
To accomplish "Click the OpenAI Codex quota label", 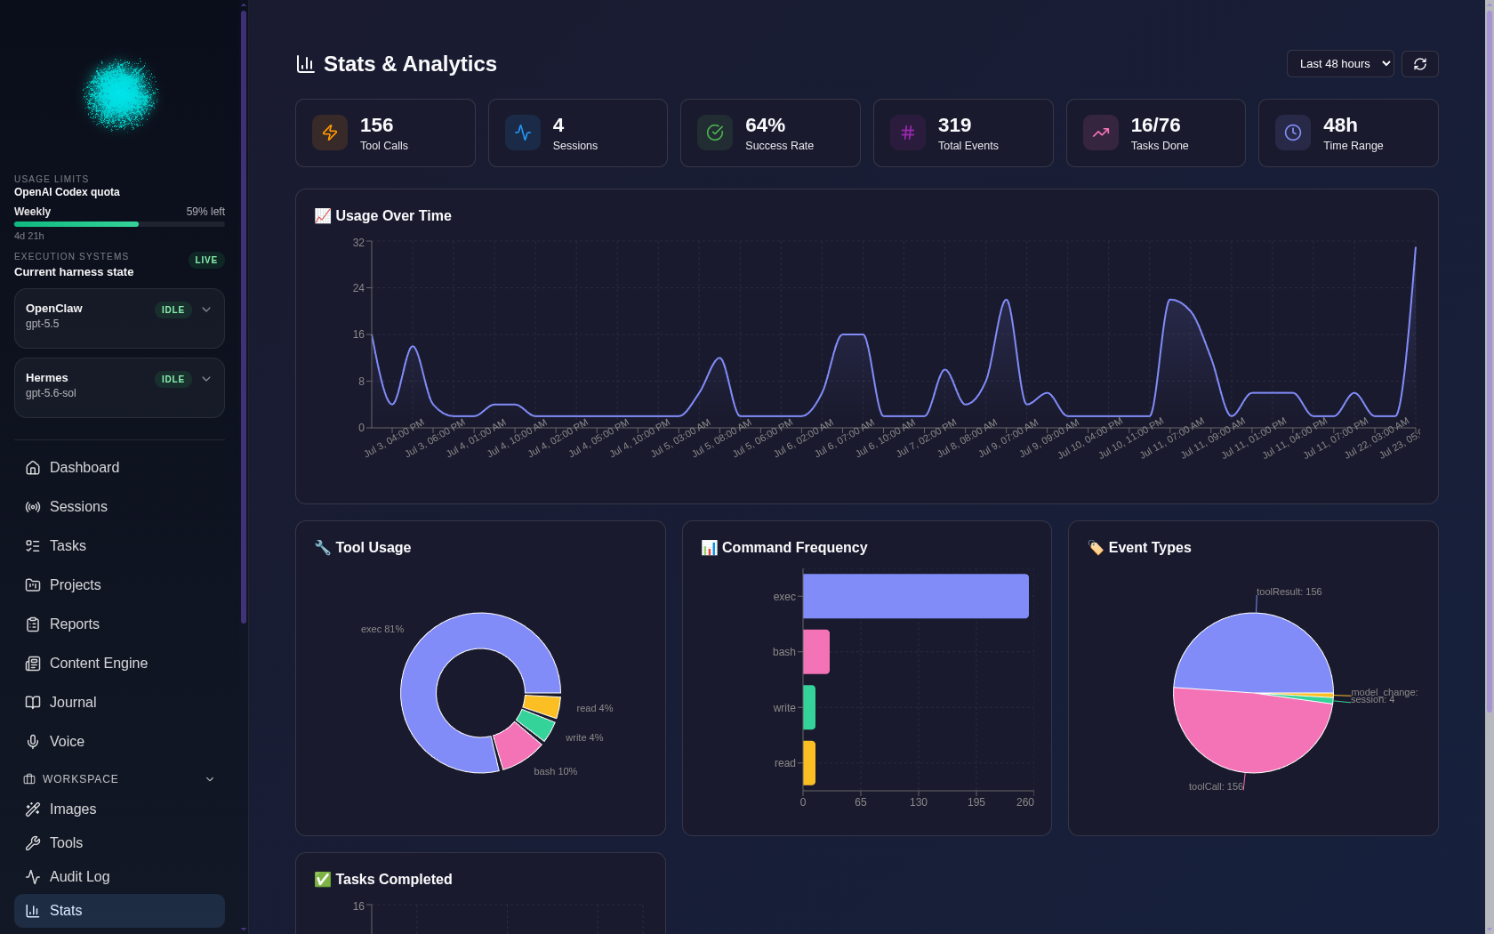I will pos(67,192).
